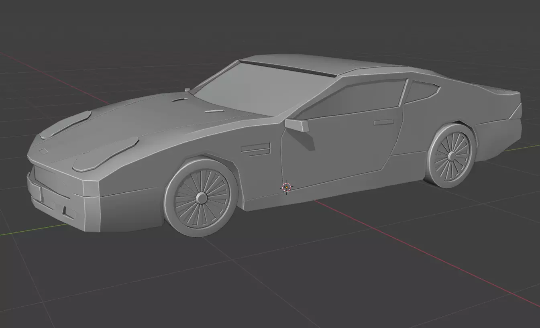Click the fender vent slats behind front wheel
The height and width of the screenshot is (328, 540).
[x=255, y=149]
